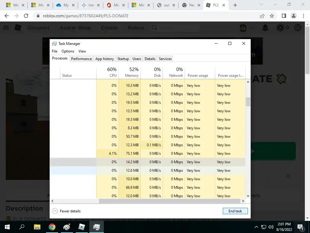This screenshot has width=310, height=233.
Task: Open Chrome three-dot menu
Action: click(x=303, y=16)
